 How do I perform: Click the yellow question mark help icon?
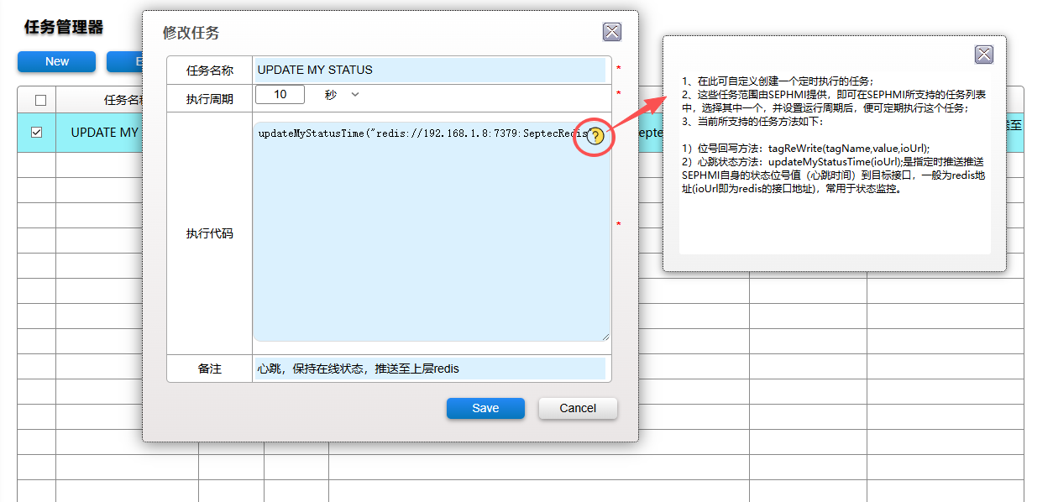pos(595,136)
